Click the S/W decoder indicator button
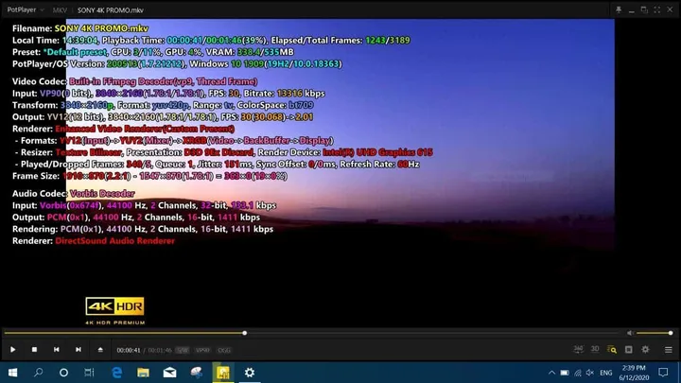Image resolution: width=681 pixels, height=383 pixels. (x=182, y=350)
